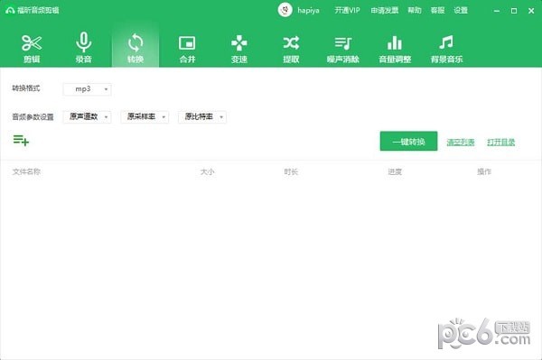The height and width of the screenshot is (360, 542).
Task: Open the 提取 extract tool
Action: (x=291, y=49)
